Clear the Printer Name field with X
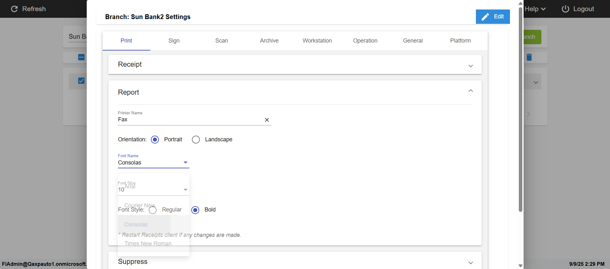Screen dimensions: 610x269 267,120
